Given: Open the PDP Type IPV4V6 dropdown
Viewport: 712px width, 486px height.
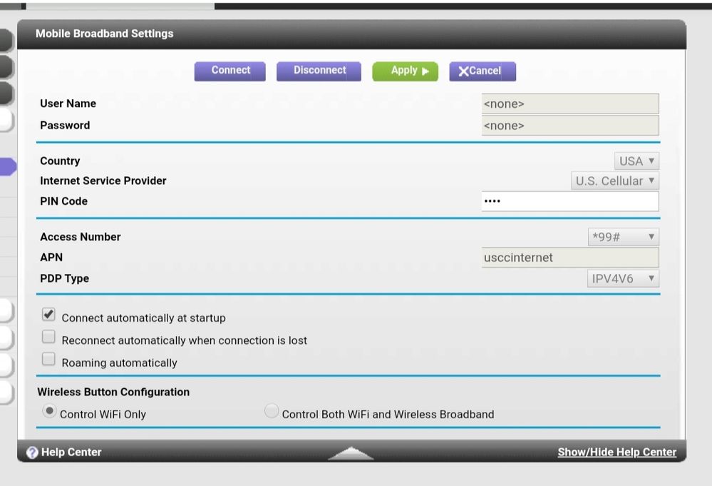Looking at the screenshot, I should point(623,279).
